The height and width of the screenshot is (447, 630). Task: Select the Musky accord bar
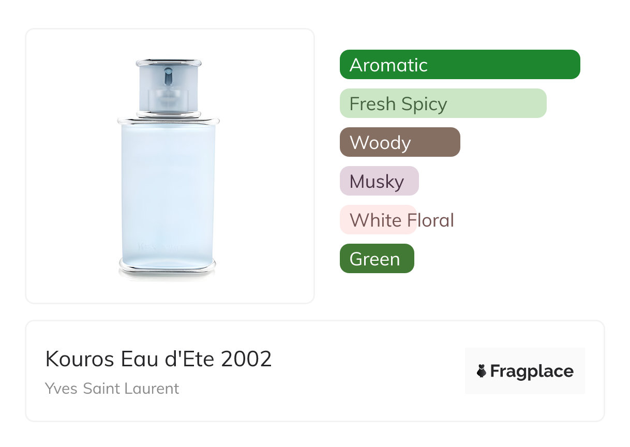point(379,181)
